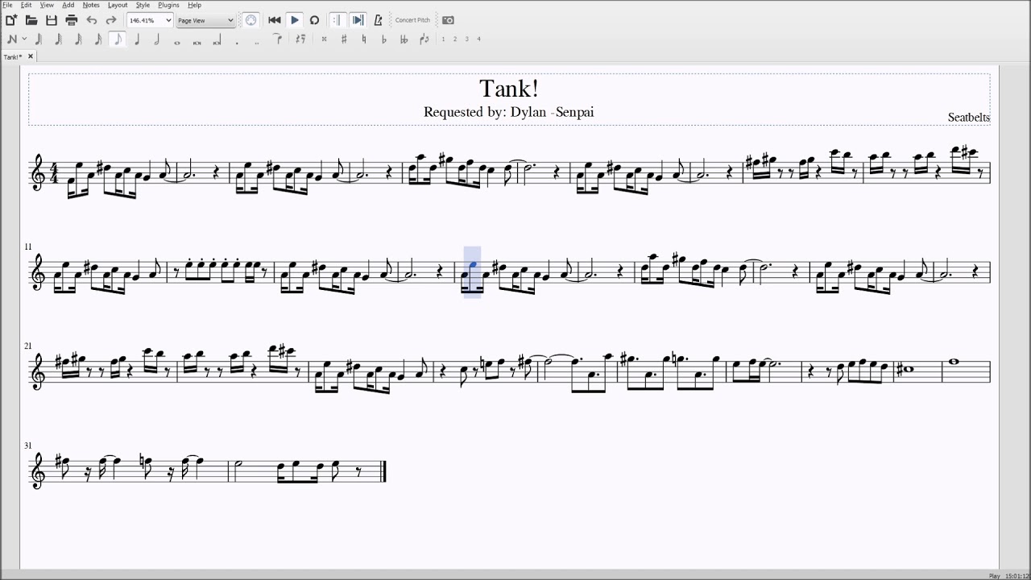This screenshot has height=580, width=1031.
Task: Open the Notes menu
Action: 91,5
